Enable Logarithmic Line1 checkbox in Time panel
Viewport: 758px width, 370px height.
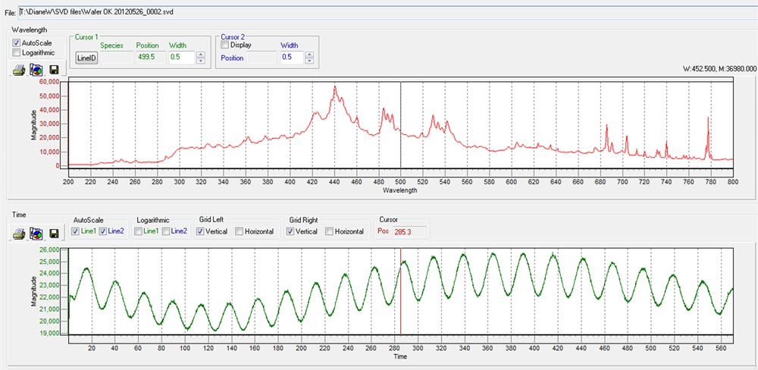[138, 231]
